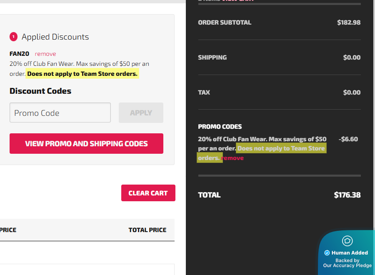Screen dimensions: 375x275
Task: Remove the FAN20 discount code
Action: click(45, 54)
